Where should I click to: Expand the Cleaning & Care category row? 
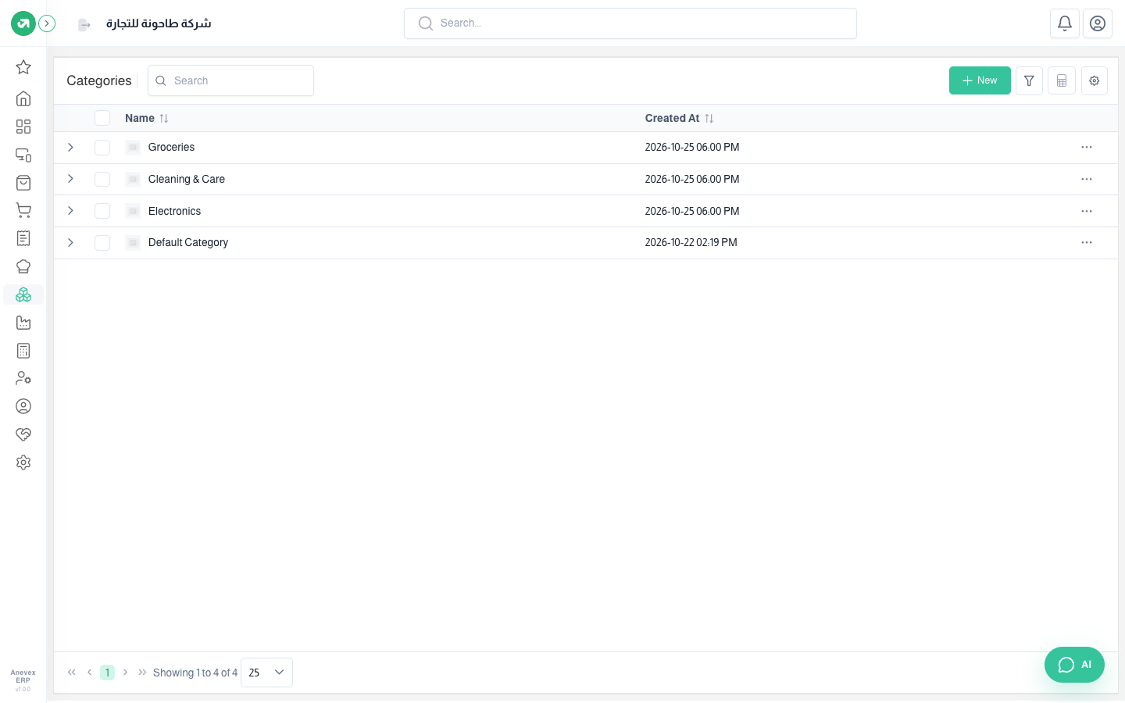(x=70, y=179)
